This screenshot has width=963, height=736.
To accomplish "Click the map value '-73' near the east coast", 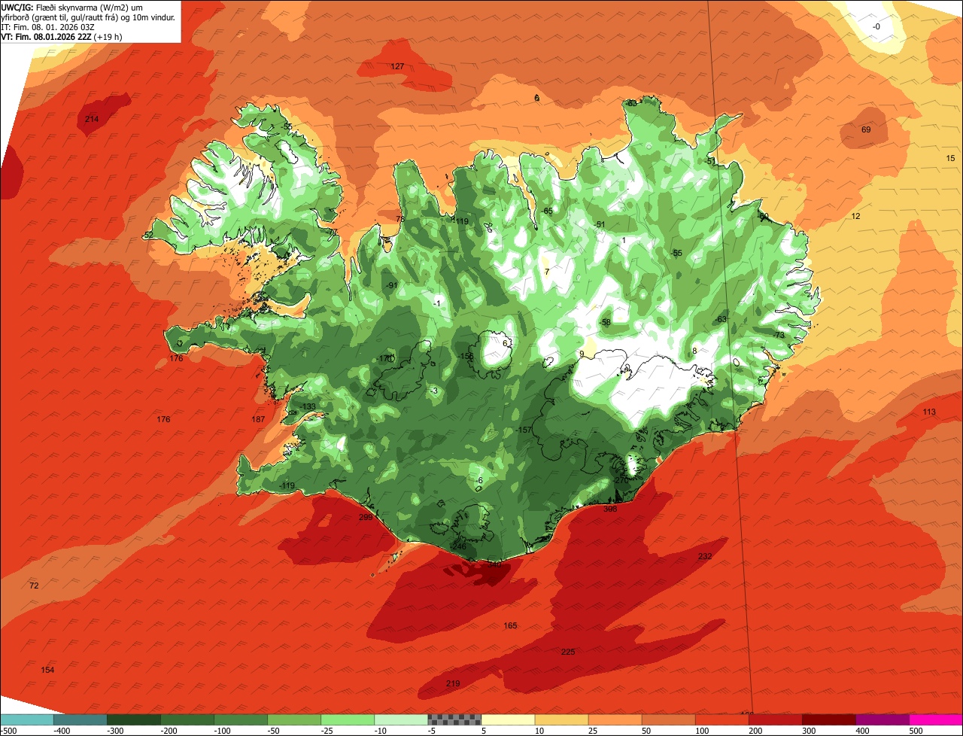I will (779, 335).
